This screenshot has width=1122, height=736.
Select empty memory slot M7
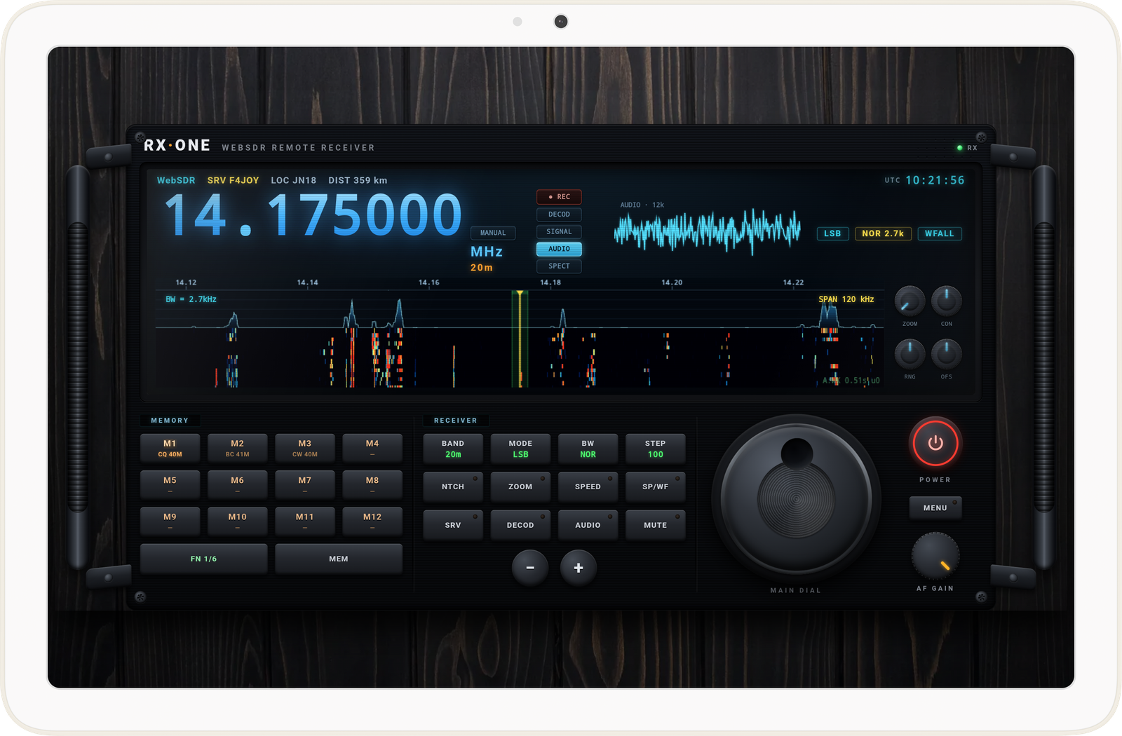click(304, 484)
